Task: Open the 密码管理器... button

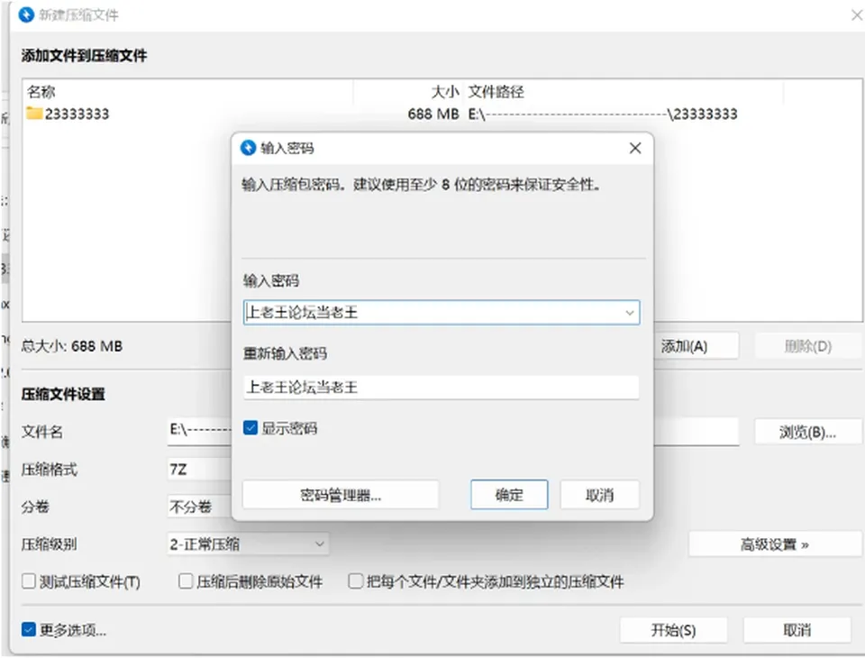Action: pyautogui.click(x=341, y=495)
